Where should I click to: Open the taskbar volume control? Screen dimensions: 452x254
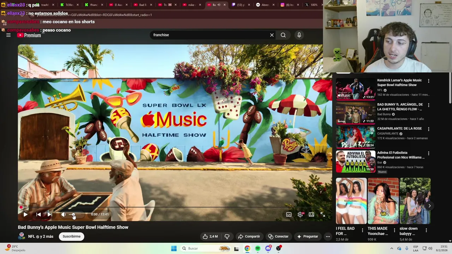click(430, 248)
